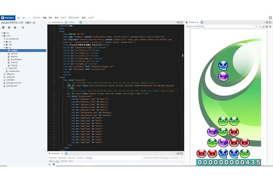Maximize the iPhone 8 preview pane
The image size is (273, 182).
click(x=270, y=22)
